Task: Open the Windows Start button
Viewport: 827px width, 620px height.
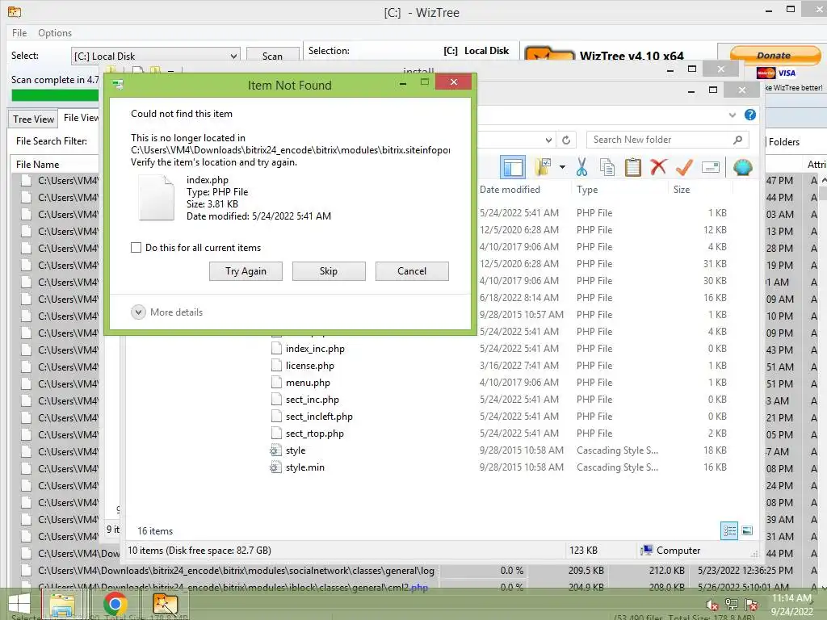Action: click(19, 604)
